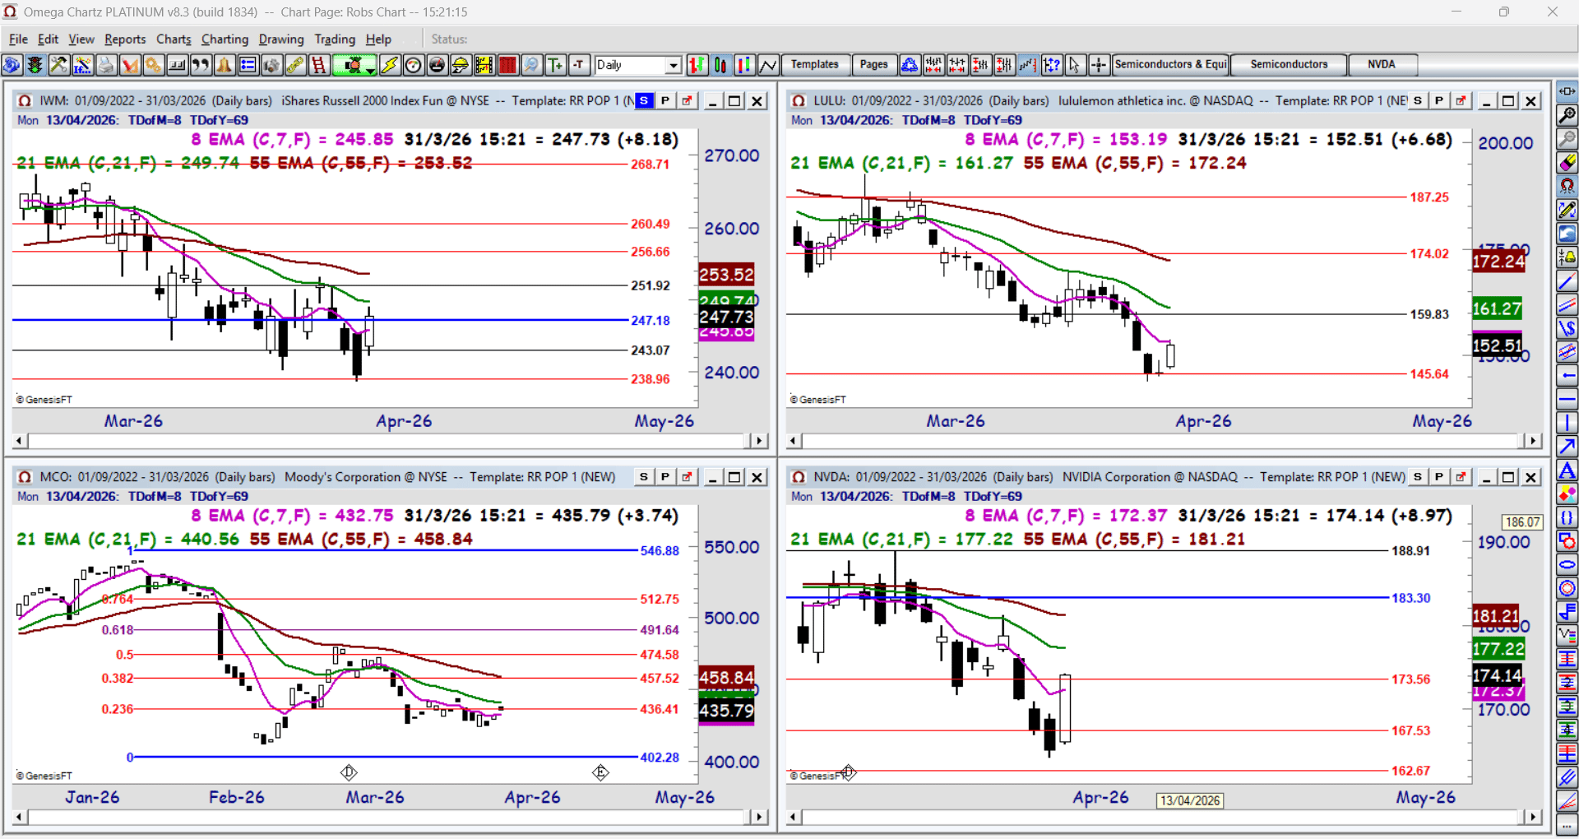
Task: Click the yellow lightning bolt icon
Action: pos(390,65)
